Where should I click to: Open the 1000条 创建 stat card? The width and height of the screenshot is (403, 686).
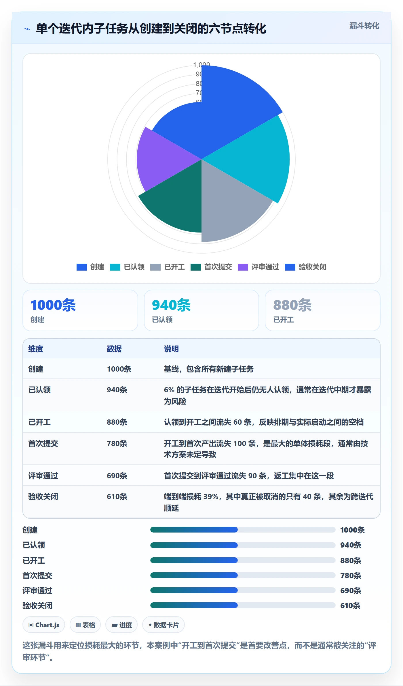tap(80, 310)
